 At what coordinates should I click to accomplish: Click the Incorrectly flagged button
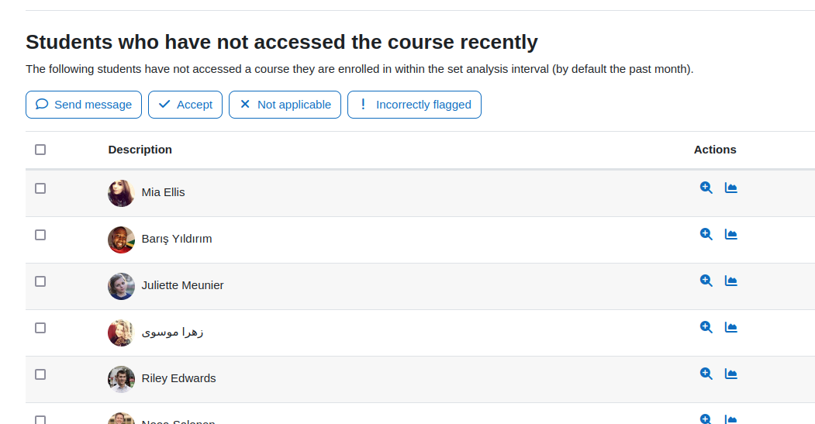[414, 105]
